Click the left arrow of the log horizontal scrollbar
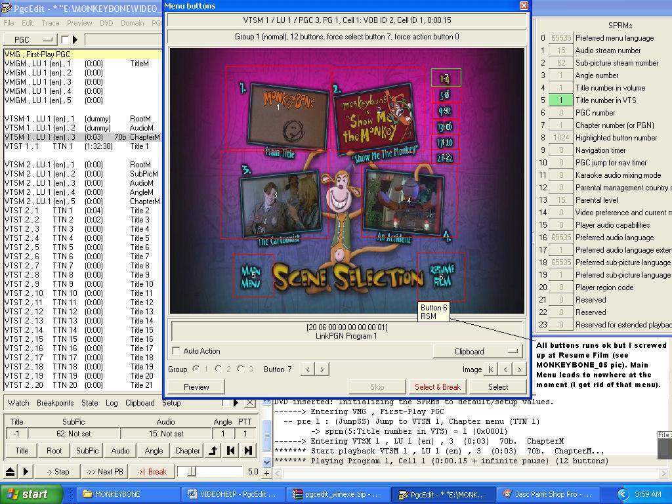This screenshot has height=504, width=672. (277, 473)
